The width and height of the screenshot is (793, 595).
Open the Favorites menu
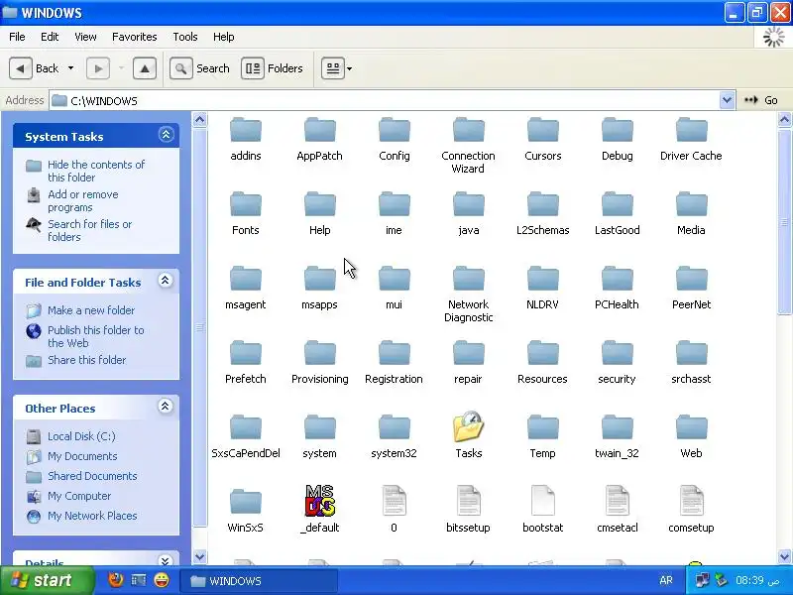click(x=135, y=37)
